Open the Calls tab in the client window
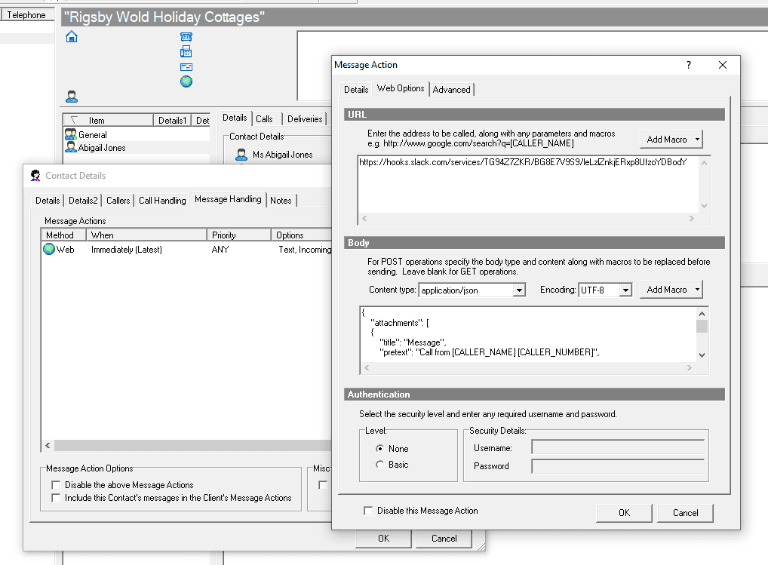The height and width of the screenshot is (565, 768). pos(265,119)
